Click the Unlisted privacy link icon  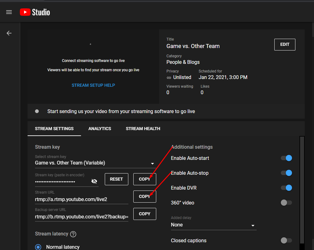[169, 77]
